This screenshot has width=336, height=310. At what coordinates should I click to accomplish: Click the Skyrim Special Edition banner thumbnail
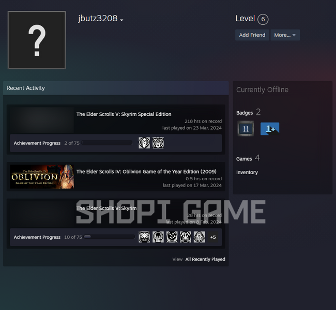(42, 120)
